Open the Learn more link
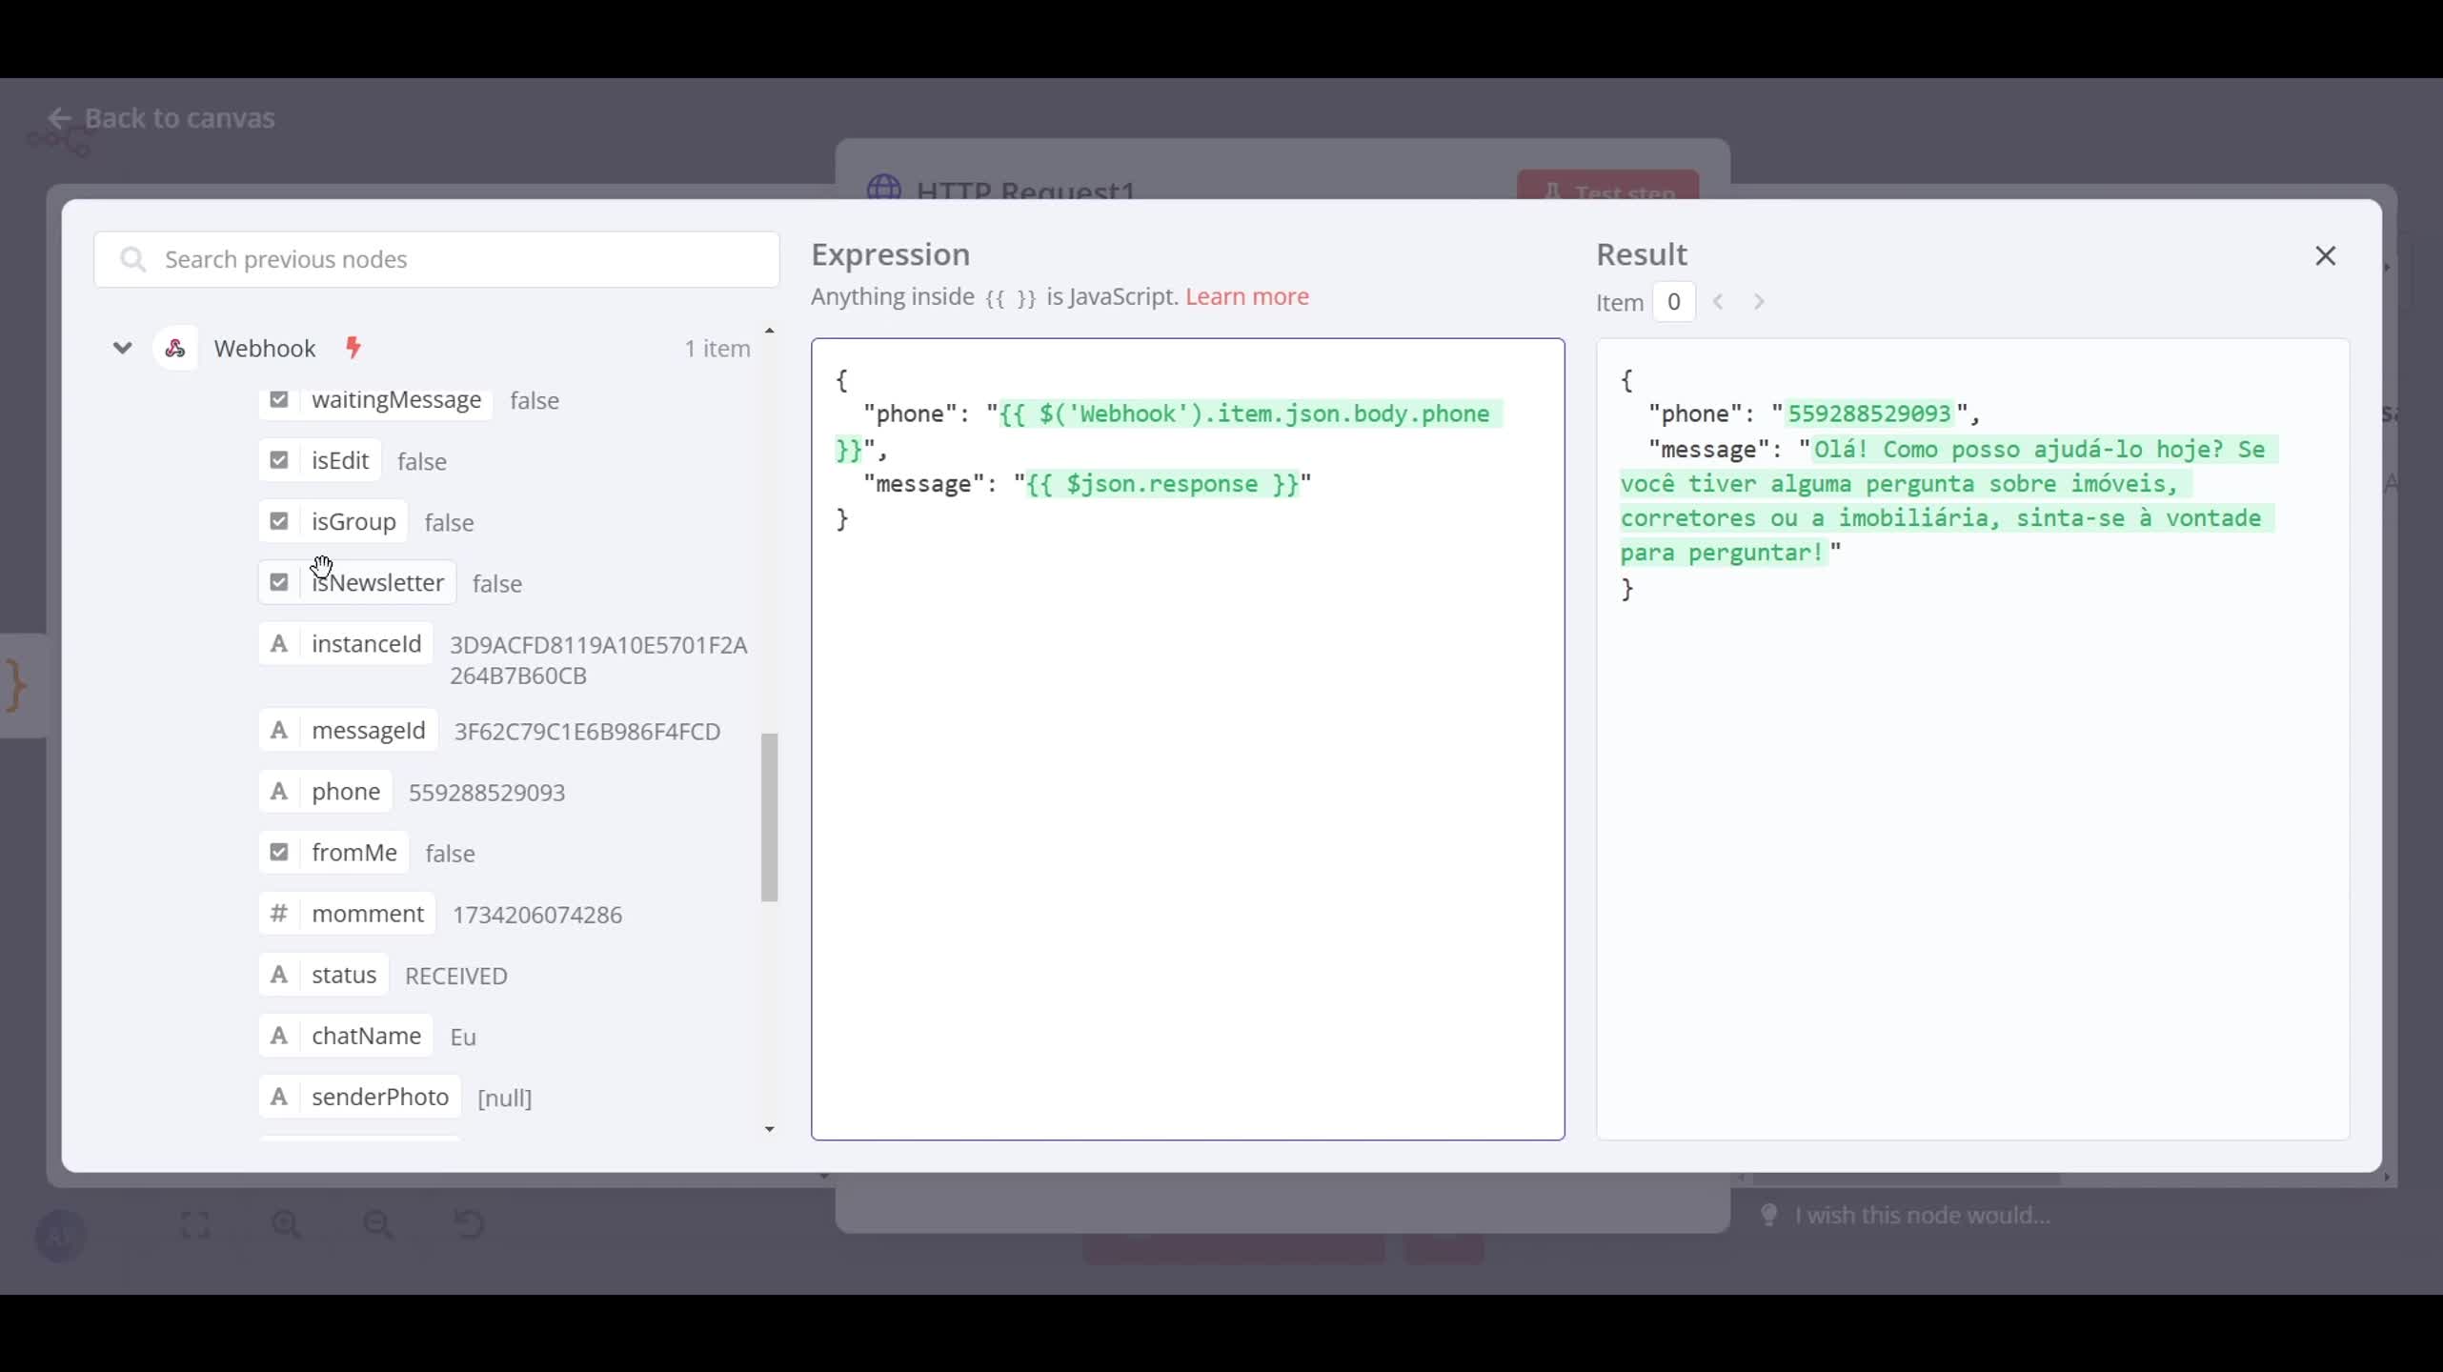This screenshot has height=1372, width=2443. [1246, 296]
